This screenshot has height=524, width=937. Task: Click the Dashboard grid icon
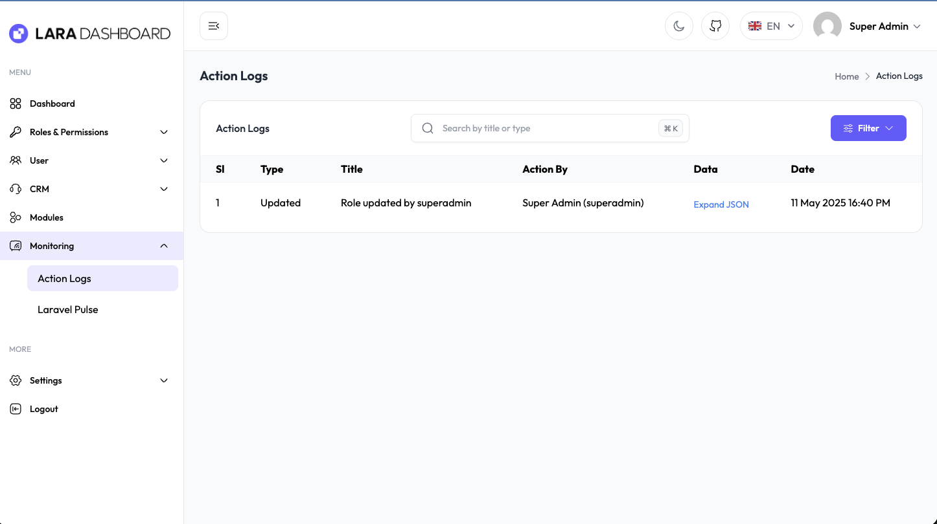click(16, 104)
